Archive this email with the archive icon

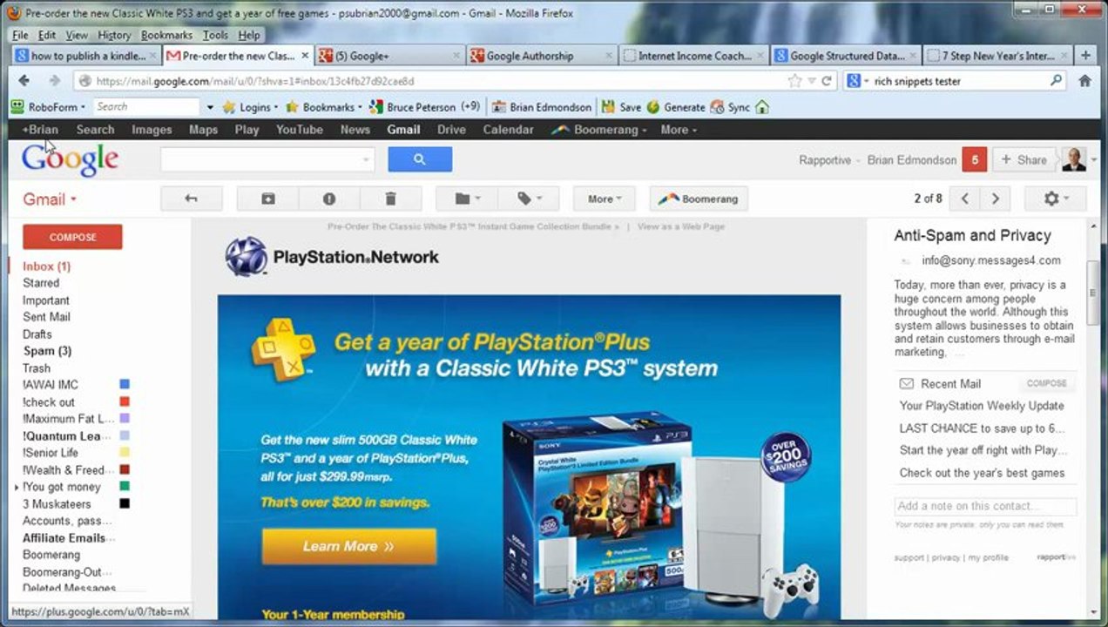click(268, 199)
